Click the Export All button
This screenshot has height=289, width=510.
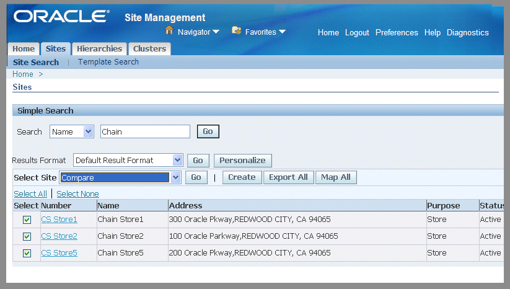[x=289, y=177]
